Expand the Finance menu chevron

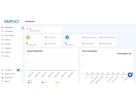coord(20,40)
